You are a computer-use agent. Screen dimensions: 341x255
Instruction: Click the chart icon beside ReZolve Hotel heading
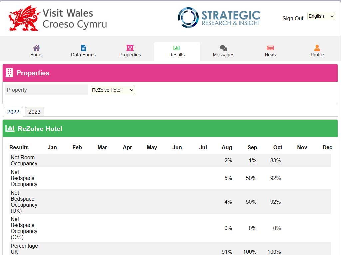10,128
